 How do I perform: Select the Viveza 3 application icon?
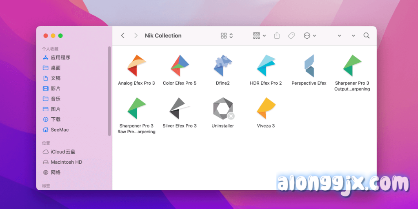pyautogui.click(x=266, y=109)
